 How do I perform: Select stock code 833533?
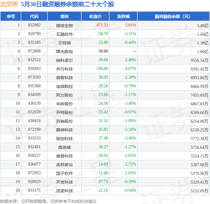[34, 138]
